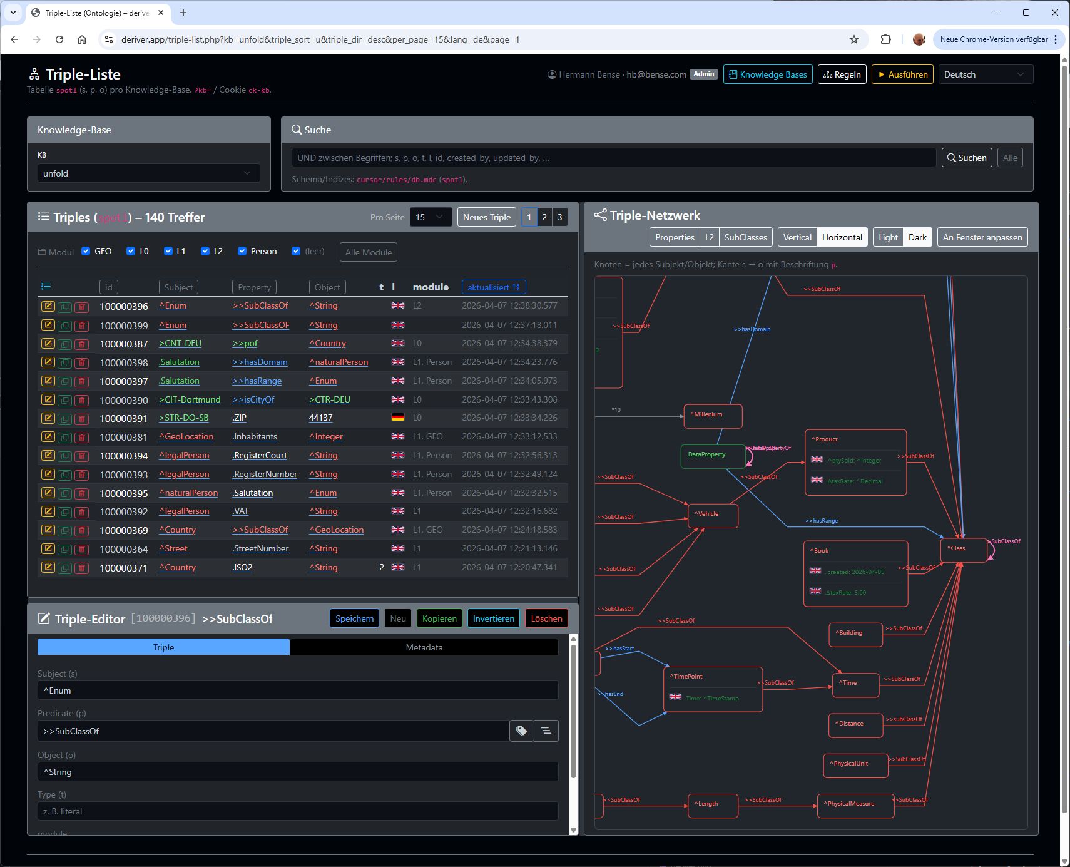The width and height of the screenshot is (1070, 867).
Task: Click the Invertieren button
Action: [x=493, y=618]
